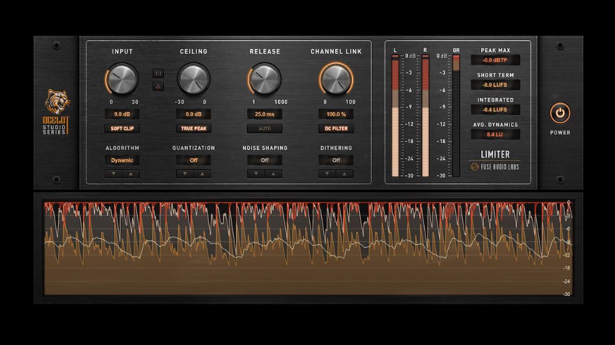Click Noise Shaping up arrow

point(274,174)
